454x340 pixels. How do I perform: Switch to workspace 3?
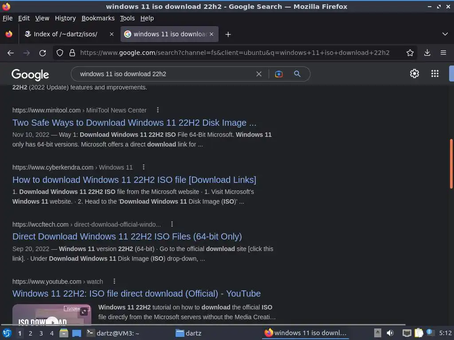click(x=41, y=333)
